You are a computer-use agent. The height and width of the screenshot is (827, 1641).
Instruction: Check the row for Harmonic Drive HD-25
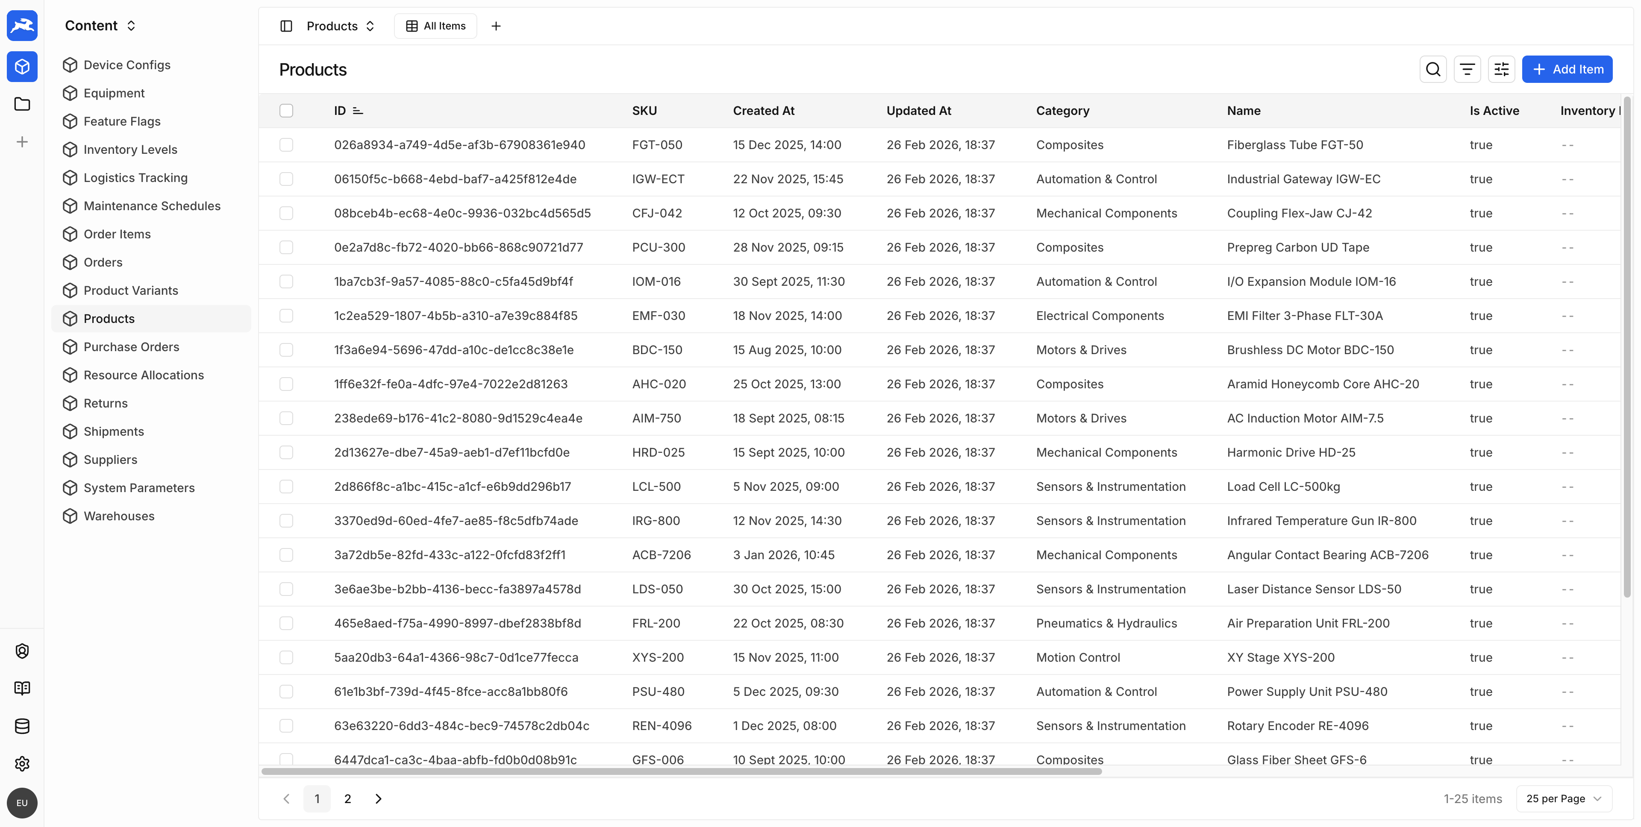(x=286, y=452)
